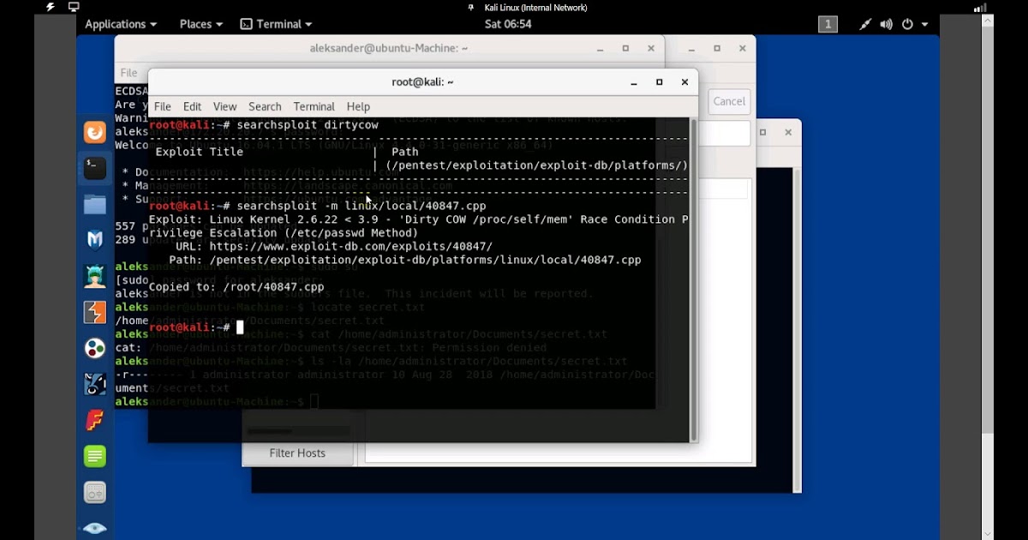Screen dimensions: 1028x540
Task: Open the Applications menu
Action: [121, 24]
